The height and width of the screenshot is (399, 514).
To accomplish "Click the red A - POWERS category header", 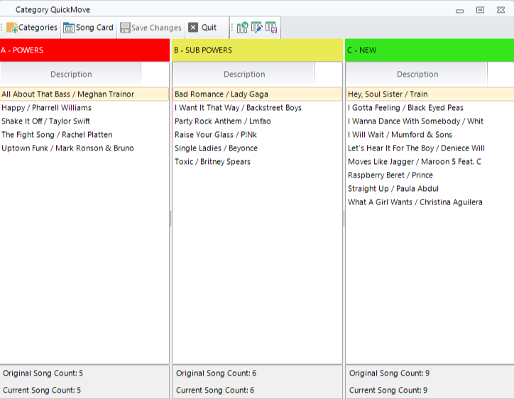I will [84, 50].
